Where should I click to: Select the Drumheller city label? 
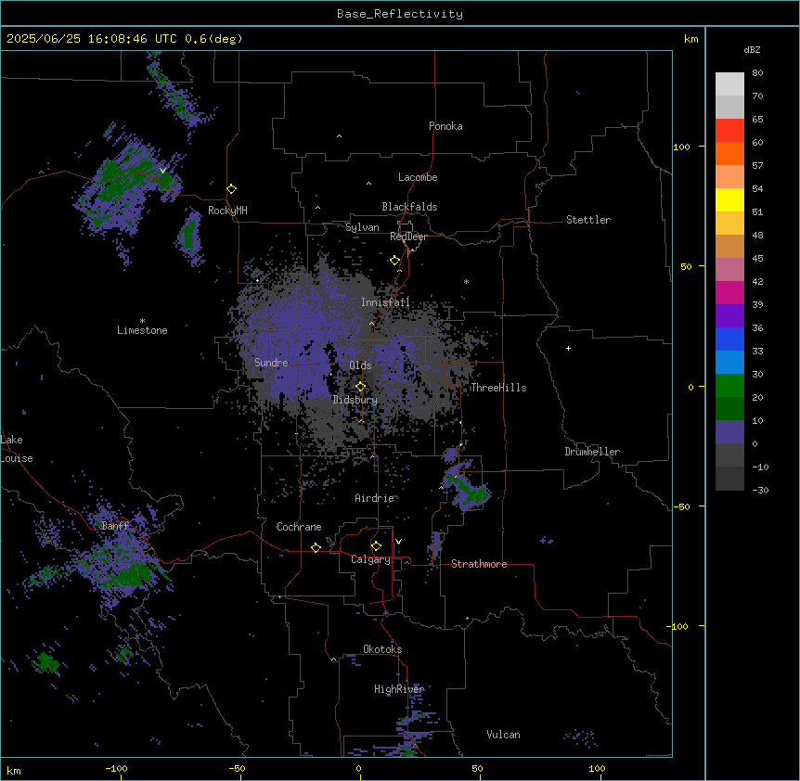(x=592, y=452)
